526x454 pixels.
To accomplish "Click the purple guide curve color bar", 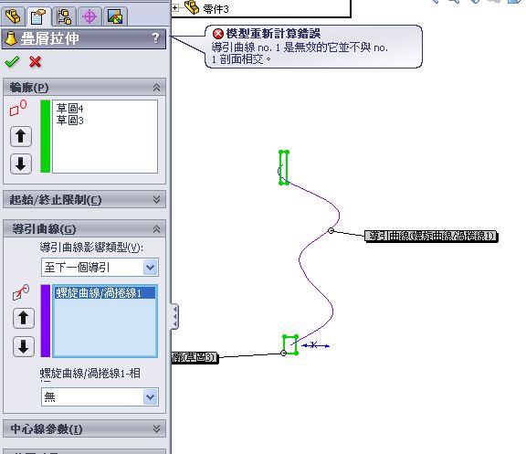I will pyautogui.click(x=46, y=321).
